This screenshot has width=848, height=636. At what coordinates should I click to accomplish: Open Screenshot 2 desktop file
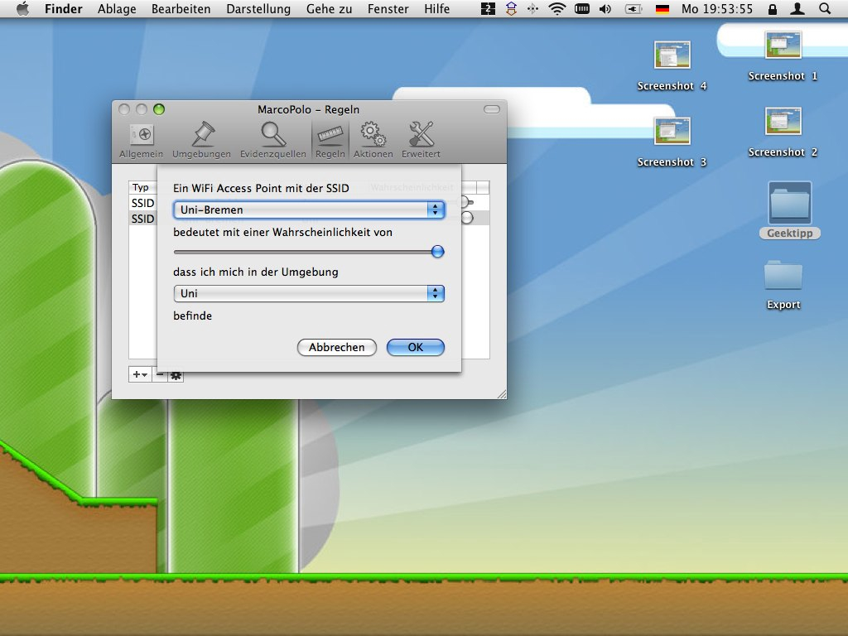pyautogui.click(x=783, y=132)
